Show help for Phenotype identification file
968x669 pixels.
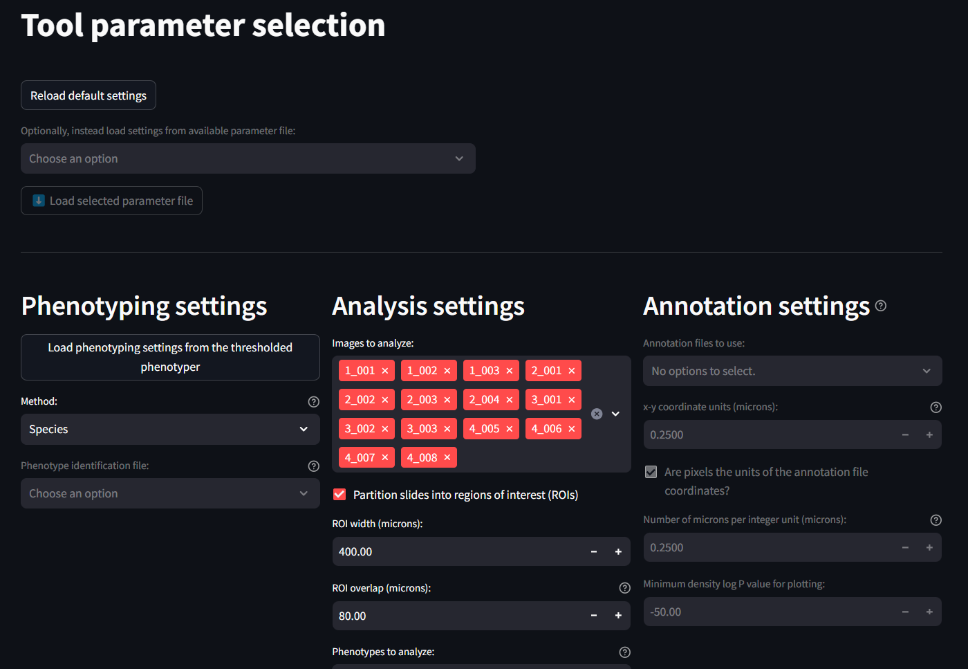(x=313, y=466)
